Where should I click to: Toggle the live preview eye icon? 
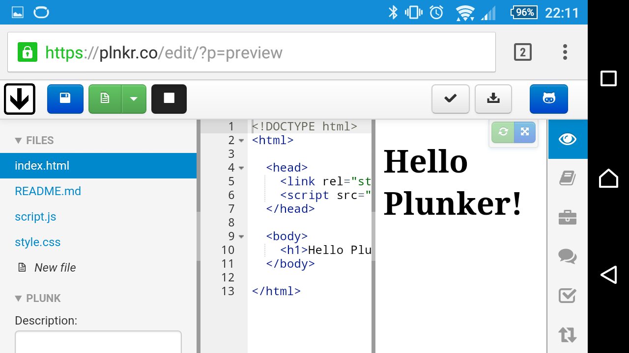[x=567, y=139]
